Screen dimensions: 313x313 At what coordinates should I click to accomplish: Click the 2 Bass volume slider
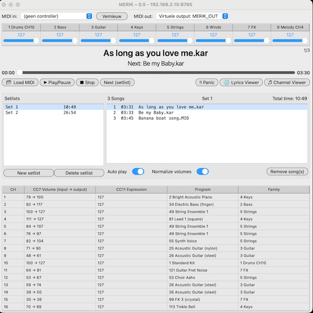pyautogui.click(x=59, y=41)
